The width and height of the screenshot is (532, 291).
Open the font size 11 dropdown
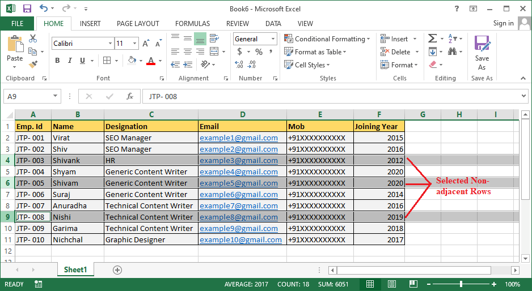(x=134, y=44)
